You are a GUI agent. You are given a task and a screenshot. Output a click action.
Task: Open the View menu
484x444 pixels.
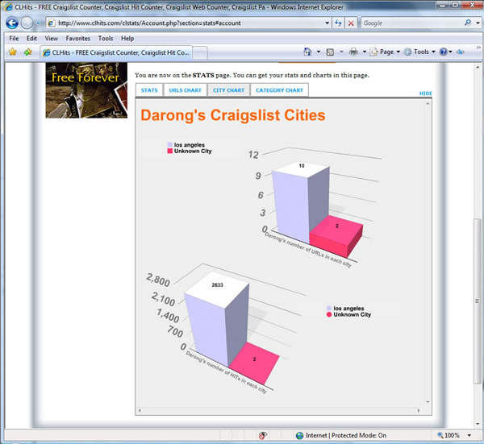pos(51,38)
